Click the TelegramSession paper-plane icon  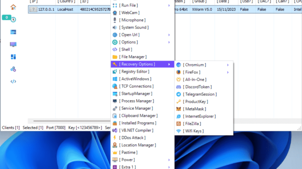[x=179, y=94]
